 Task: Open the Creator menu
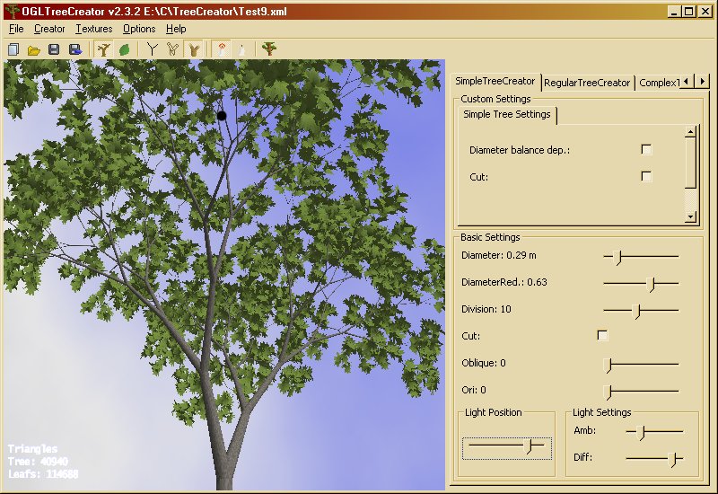pos(49,29)
